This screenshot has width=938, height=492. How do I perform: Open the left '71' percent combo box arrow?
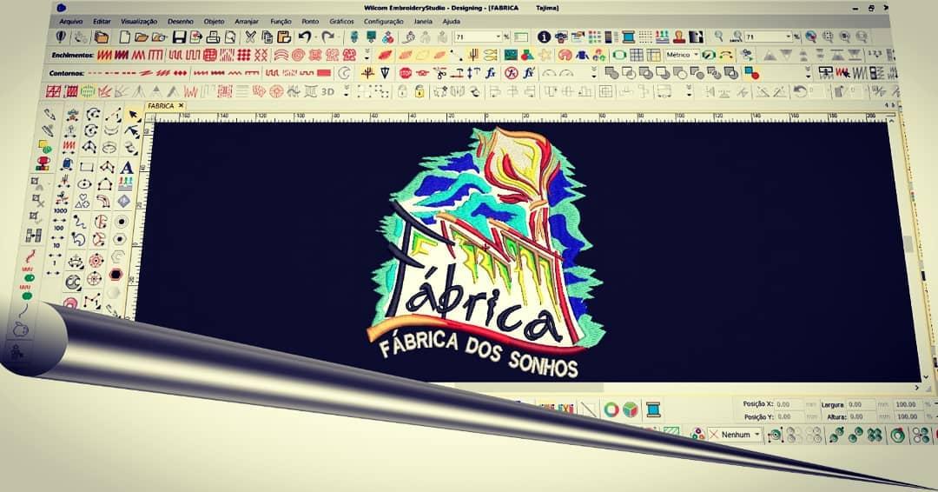[498, 37]
